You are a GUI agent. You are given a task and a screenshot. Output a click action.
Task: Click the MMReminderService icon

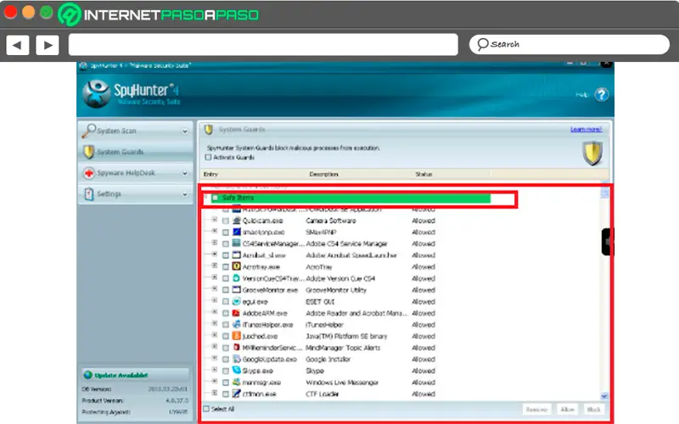[237, 348]
